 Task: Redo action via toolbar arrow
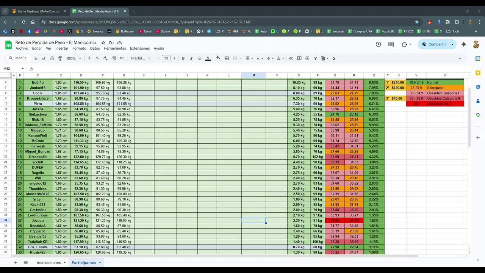[x=44, y=58]
